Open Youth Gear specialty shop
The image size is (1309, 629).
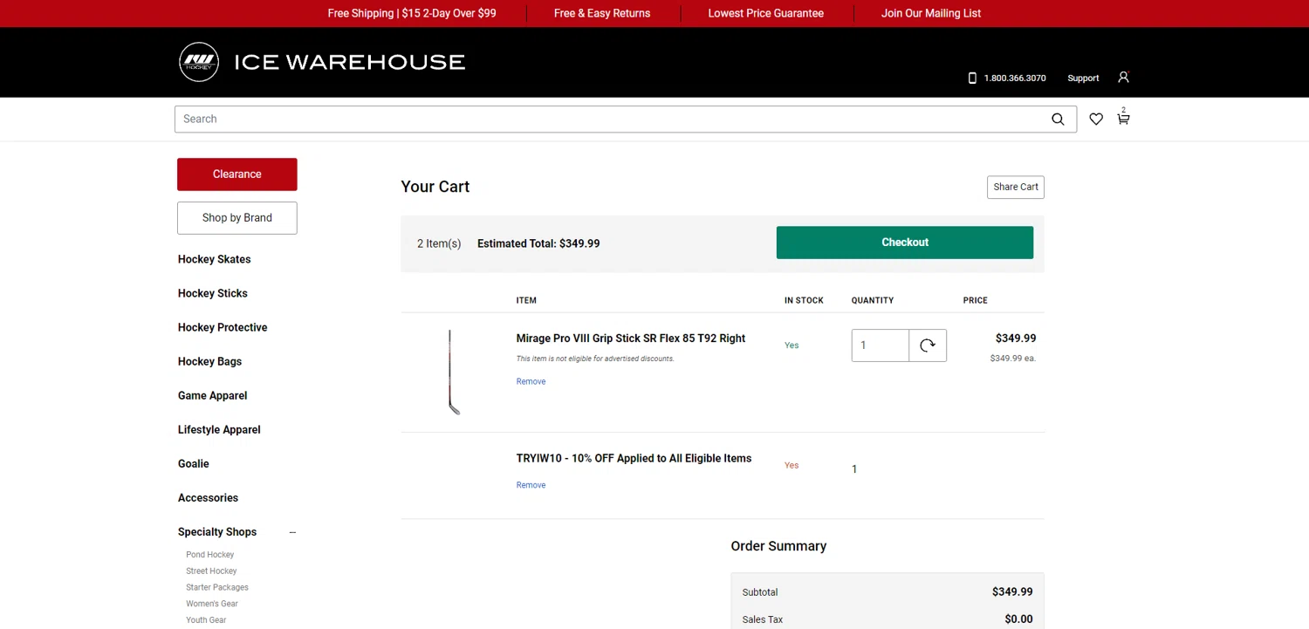coord(206,620)
